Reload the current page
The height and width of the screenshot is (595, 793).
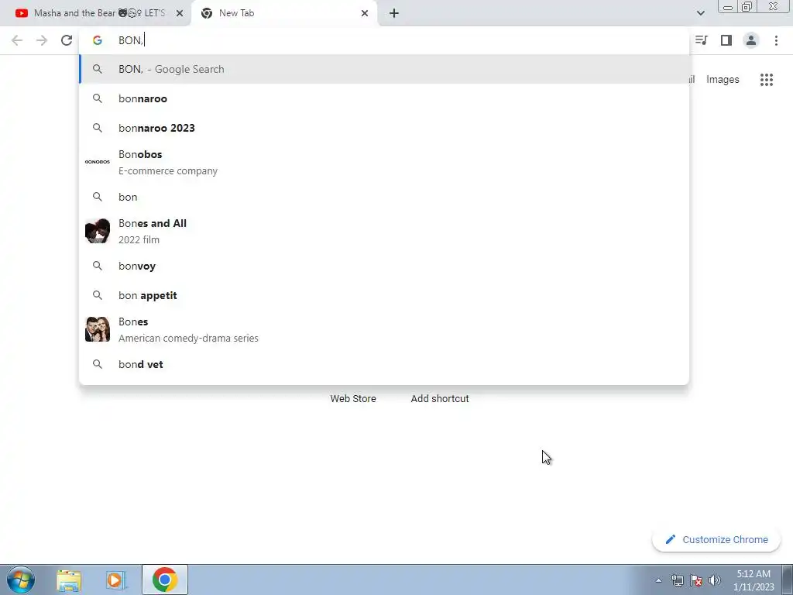tap(67, 40)
